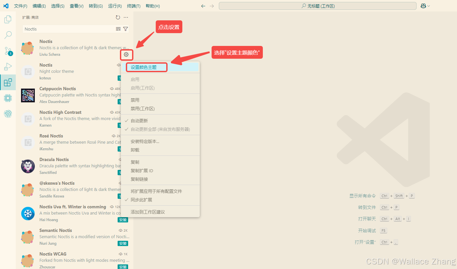This screenshot has width=457, height=269.
Task: Click the 打开"设置" shortcut hint
Action: point(365,242)
